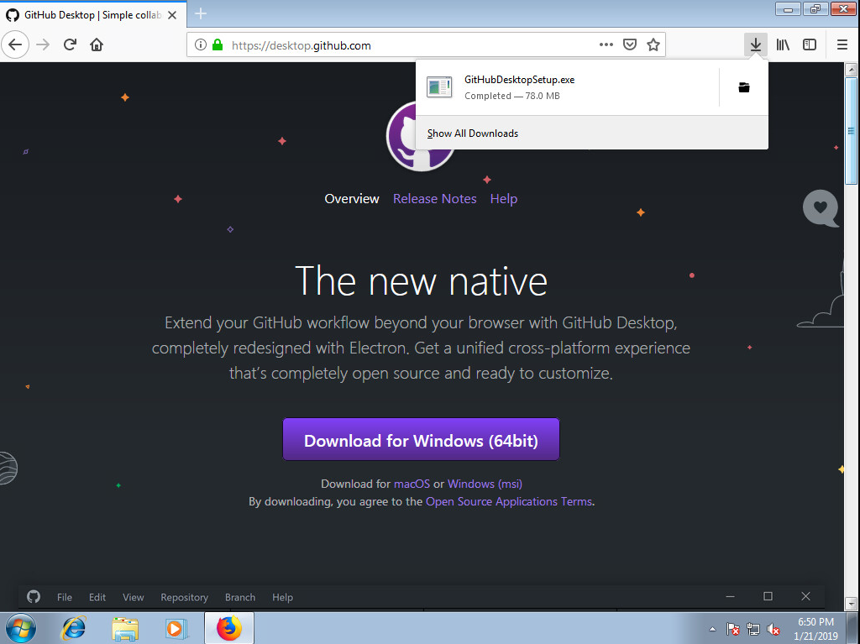Viewport: 860px width, 644px height.
Task: Select Firefox in the taskbar
Action: pyautogui.click(x=229, y=628)
